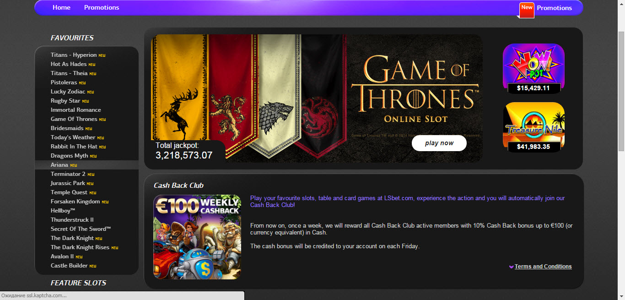Viewport: 625px width, 300px height.
Task: Open Secret Of The Sword™ game
Action: click(x=81, y=229)
